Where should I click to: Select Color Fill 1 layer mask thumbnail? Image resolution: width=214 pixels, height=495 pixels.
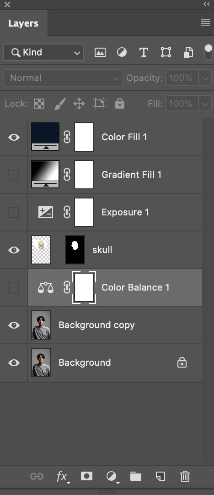(x=84, y=137)
